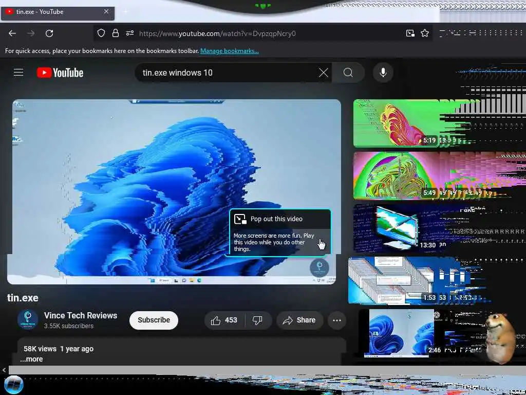Expand description with ...more
This screenshot has width=526, height=395.
coord(31,359)
